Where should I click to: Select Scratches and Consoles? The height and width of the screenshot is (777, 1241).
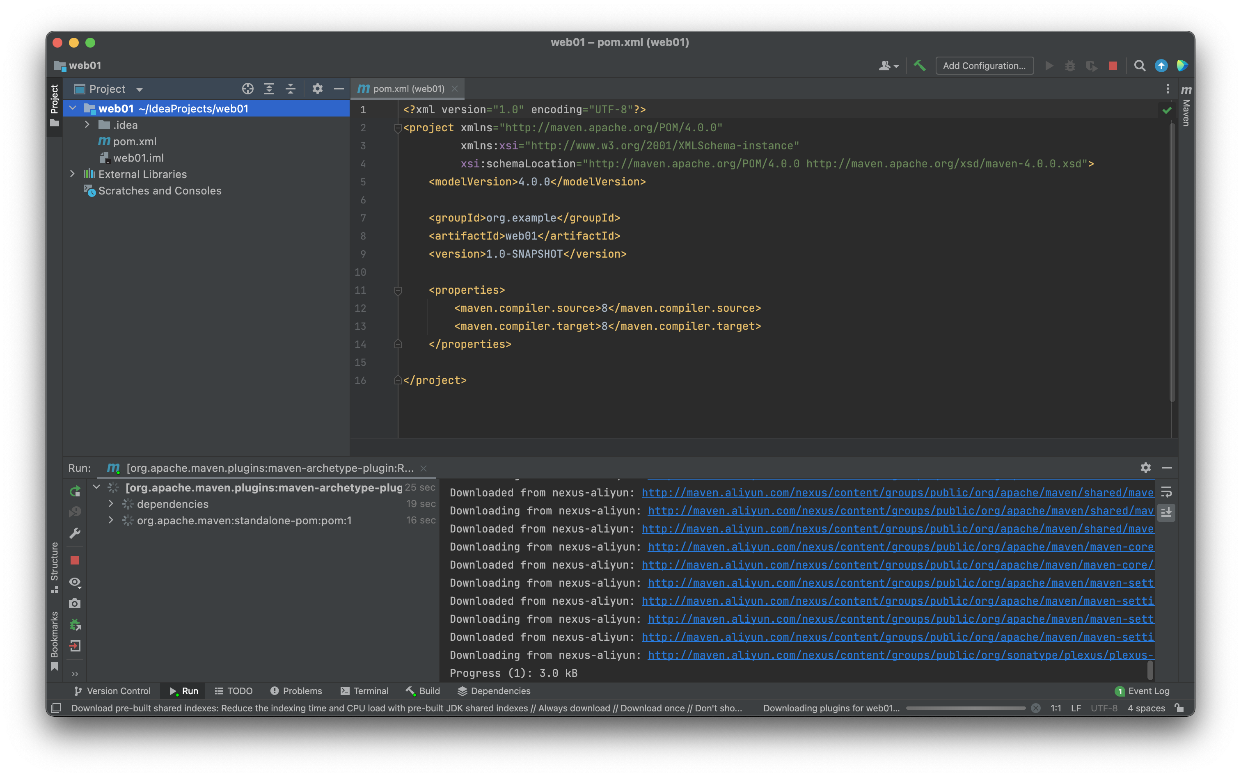click(153, 191)
